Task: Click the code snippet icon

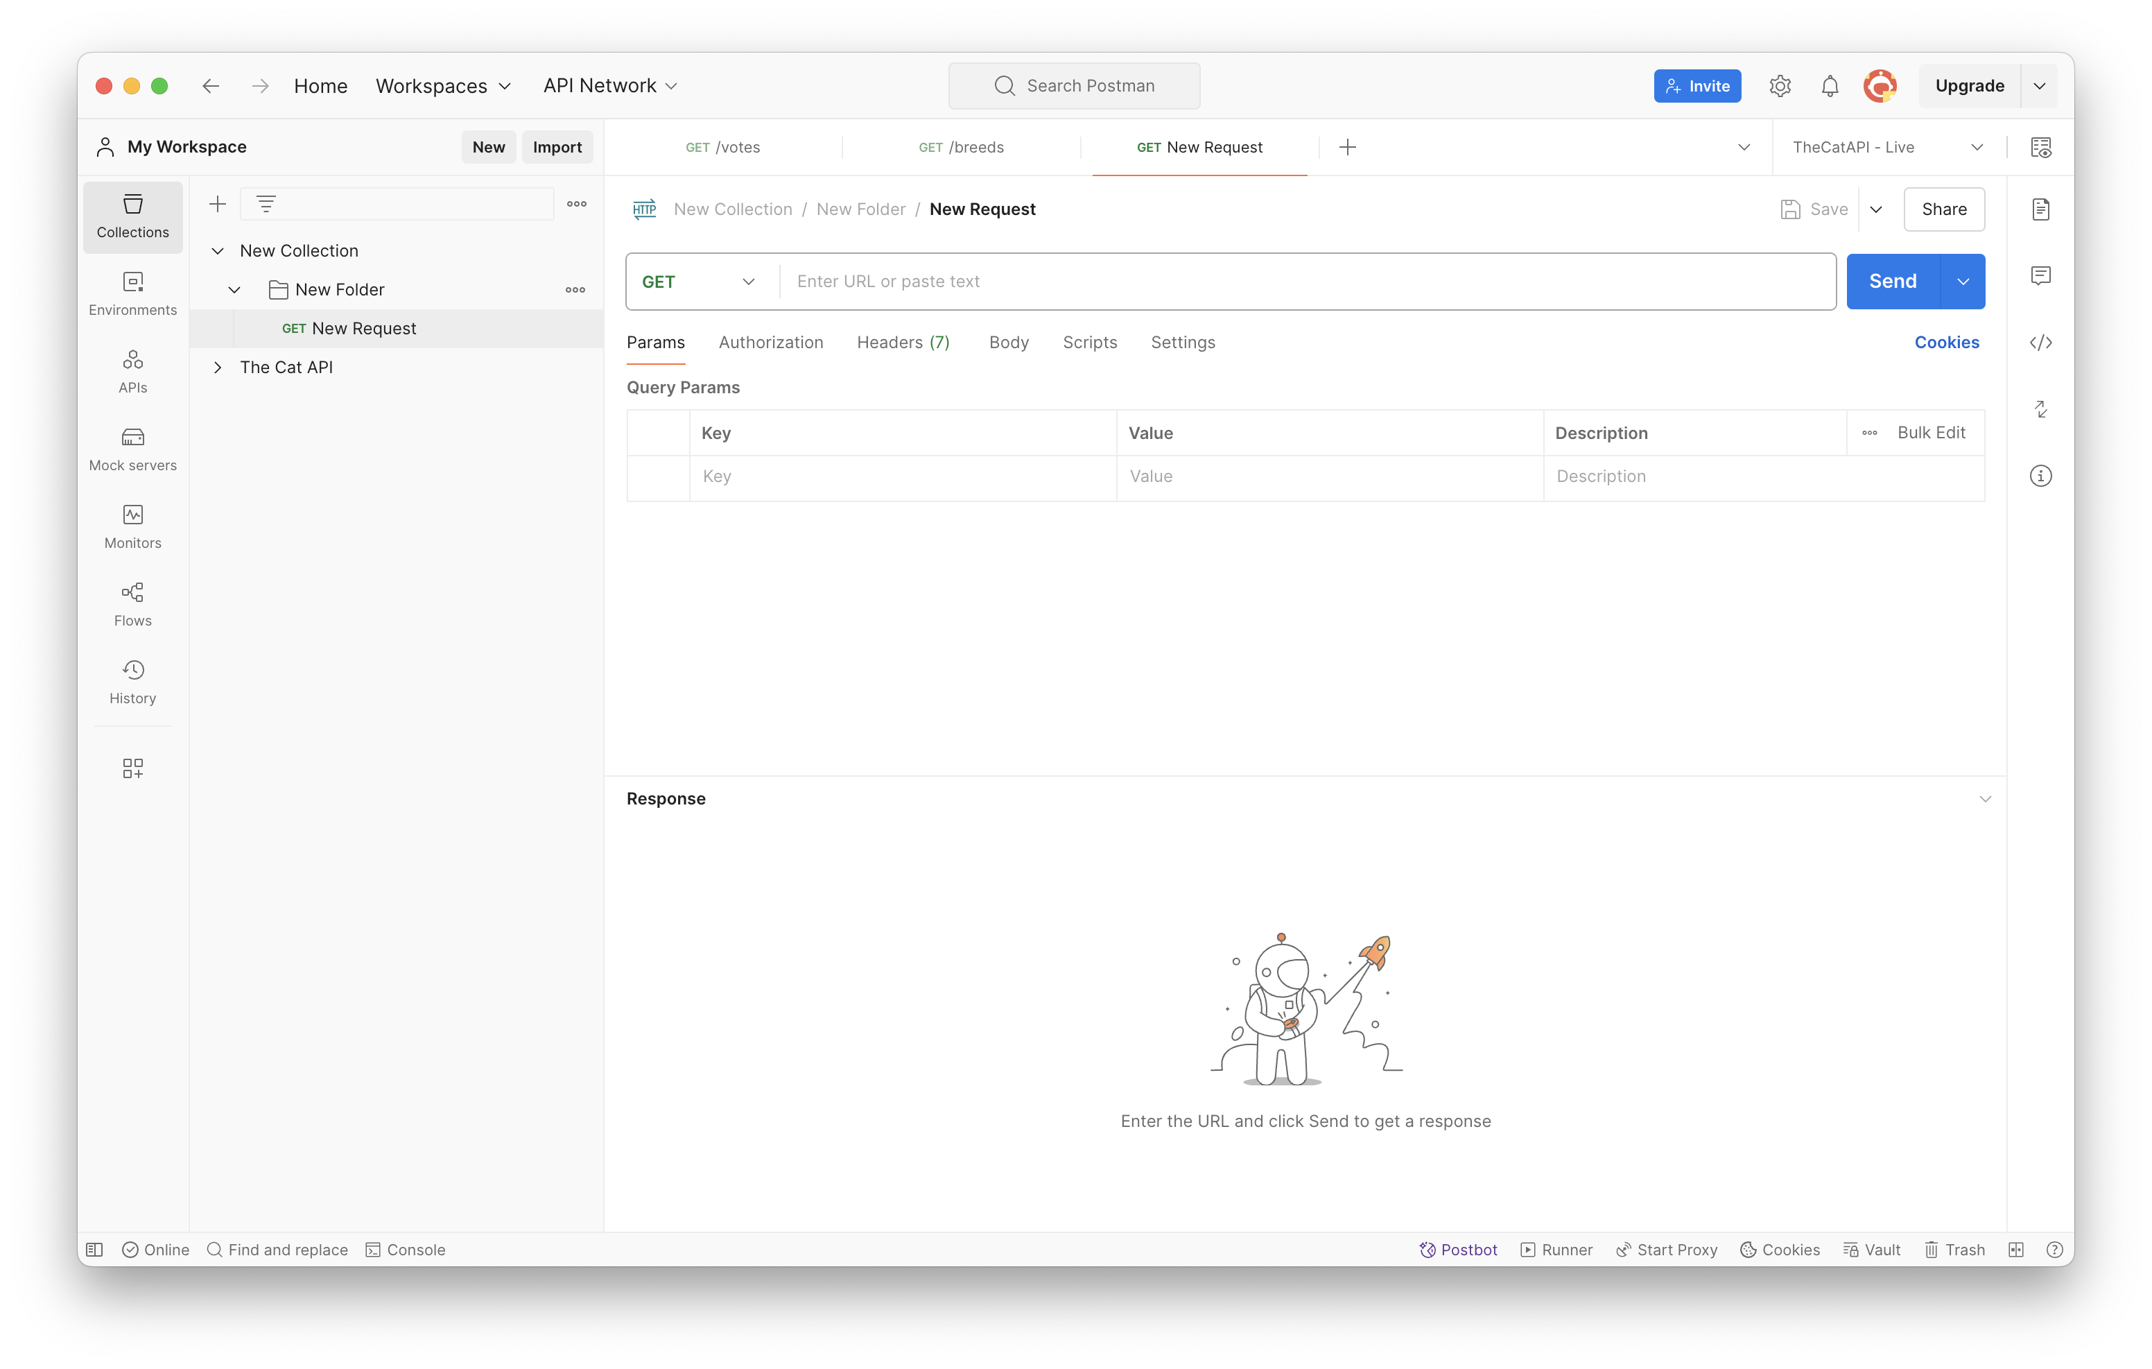Action: coord(2040,343)
